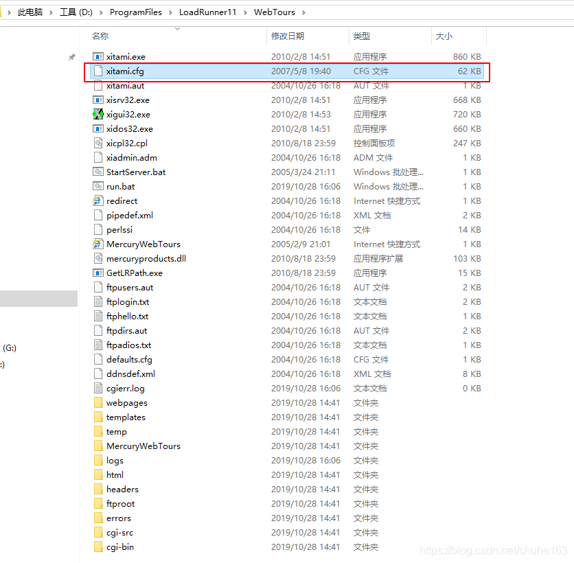The height and width of the screenshot is (563, 574).
Task: Expand breadcrumb arrow after 此电脑
Action: [x=51, y=12]
